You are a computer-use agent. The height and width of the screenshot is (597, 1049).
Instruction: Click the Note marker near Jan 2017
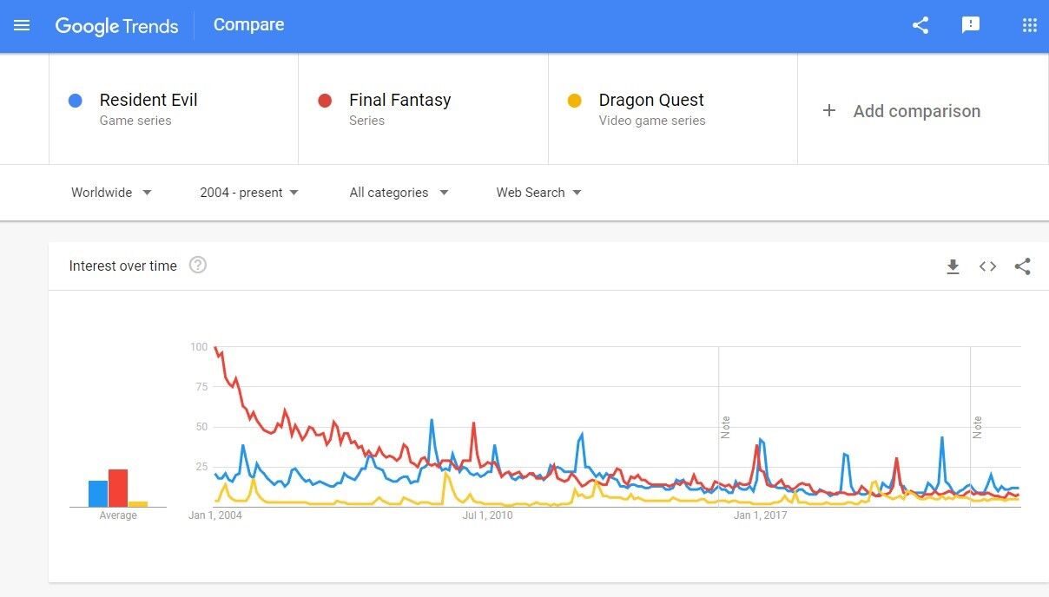coord(725,427)
